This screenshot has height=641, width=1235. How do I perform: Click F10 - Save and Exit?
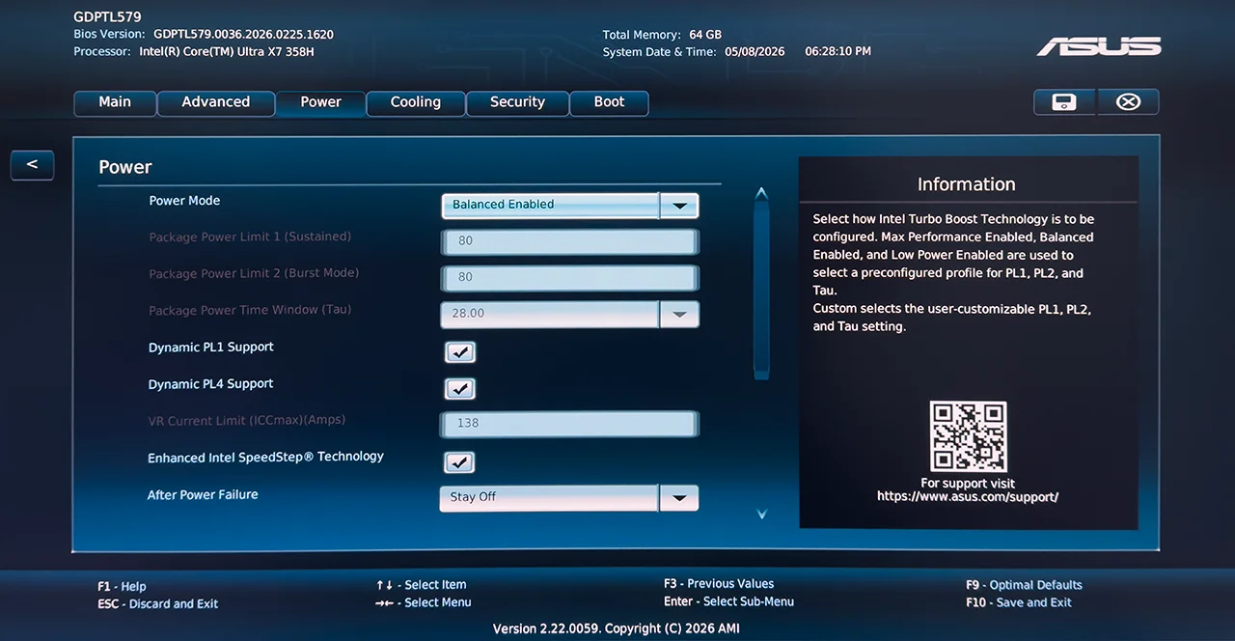(x=1019, y=602)
